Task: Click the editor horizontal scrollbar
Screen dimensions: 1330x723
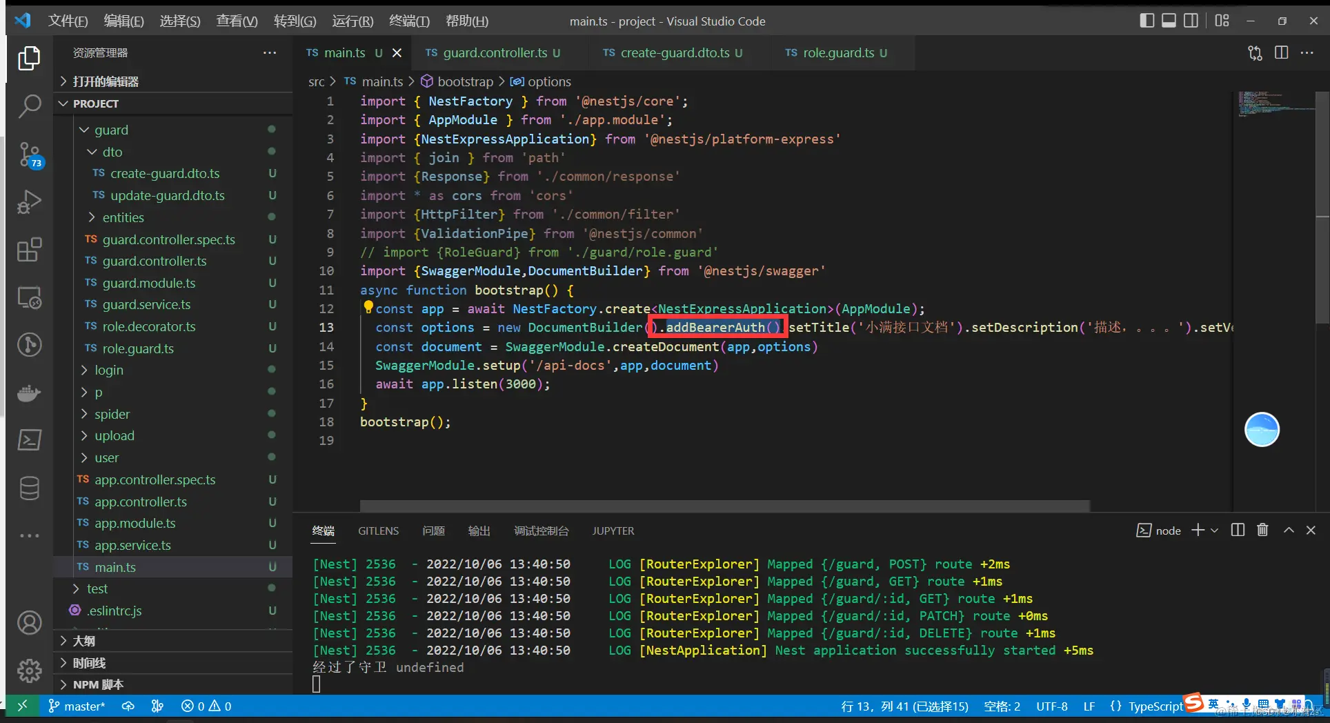Action: [x=724, y=506]
